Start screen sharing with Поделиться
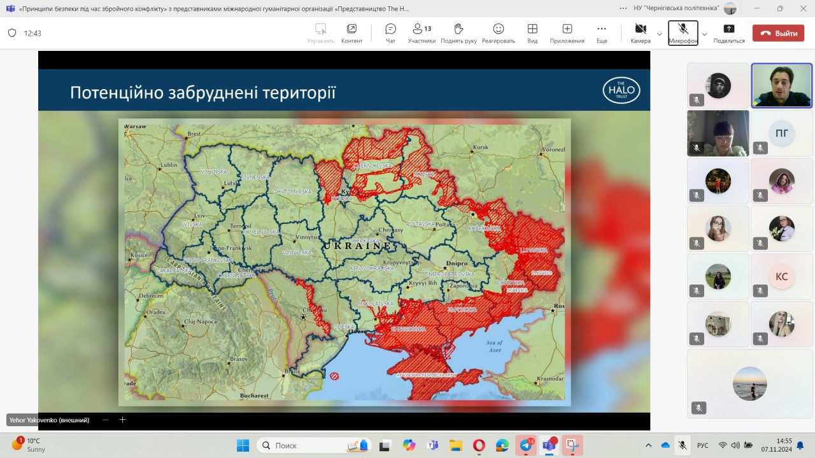Screen dimensions: 815x458 pyautogui.click(x=729, y=33)
